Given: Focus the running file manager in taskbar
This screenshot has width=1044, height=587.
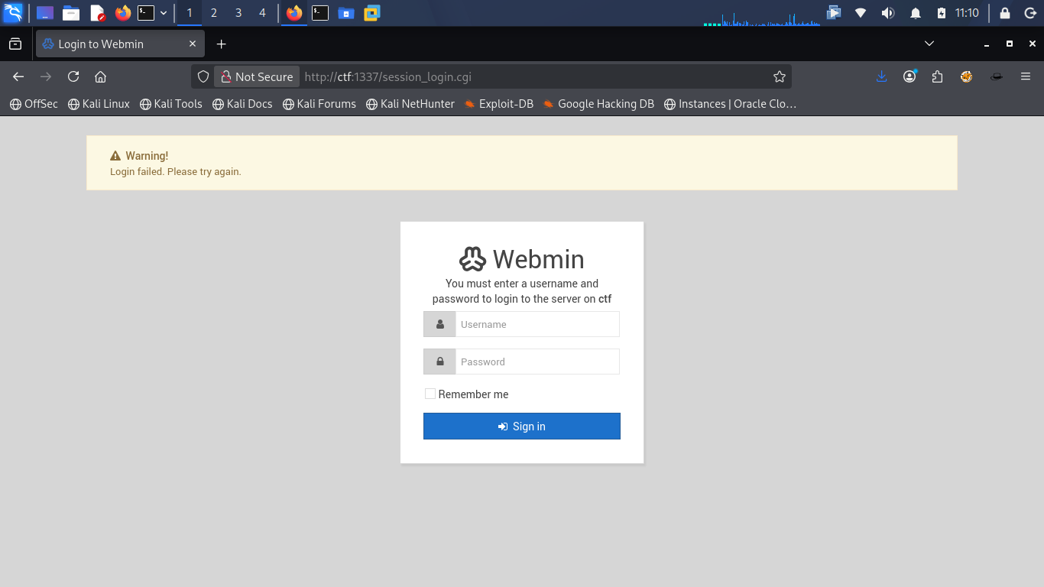Looking at the screenshot, I should pos(346,13).
